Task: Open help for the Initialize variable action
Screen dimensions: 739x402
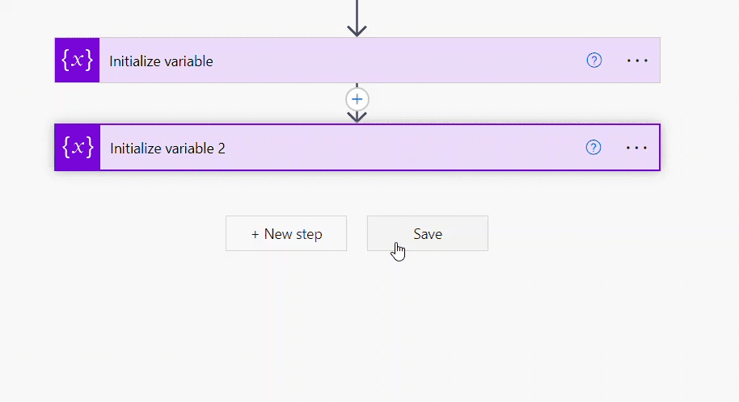Action: coord(594,61)
